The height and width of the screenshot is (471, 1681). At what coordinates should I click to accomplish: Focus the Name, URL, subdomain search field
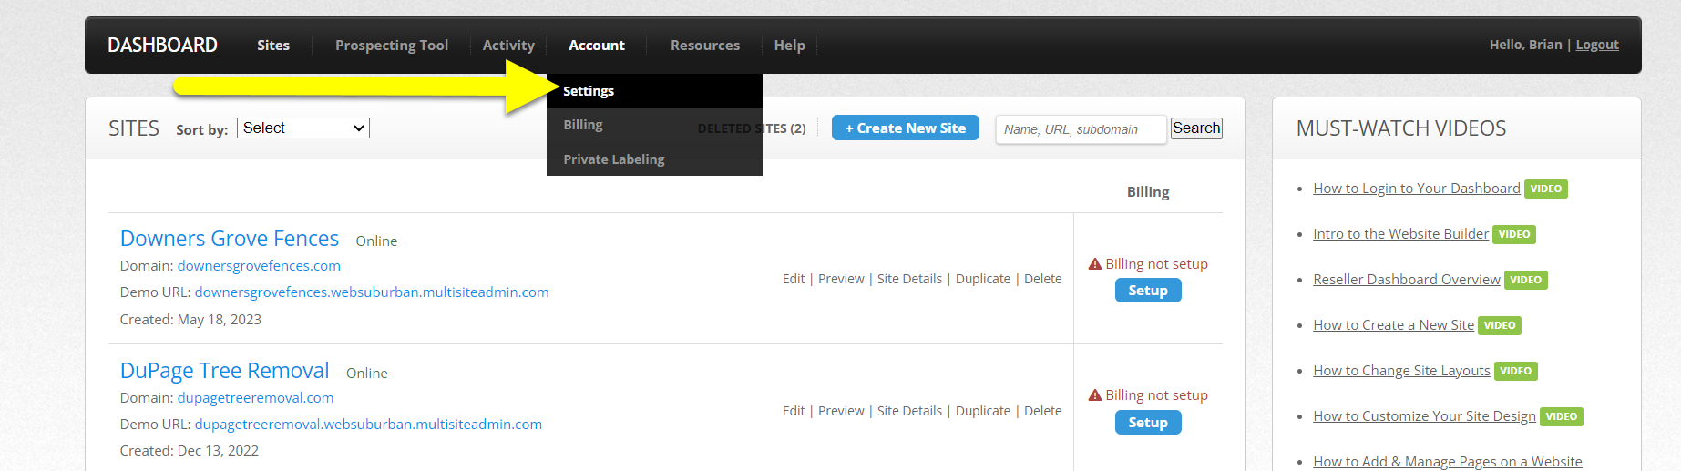click(x=1081, y=129)
